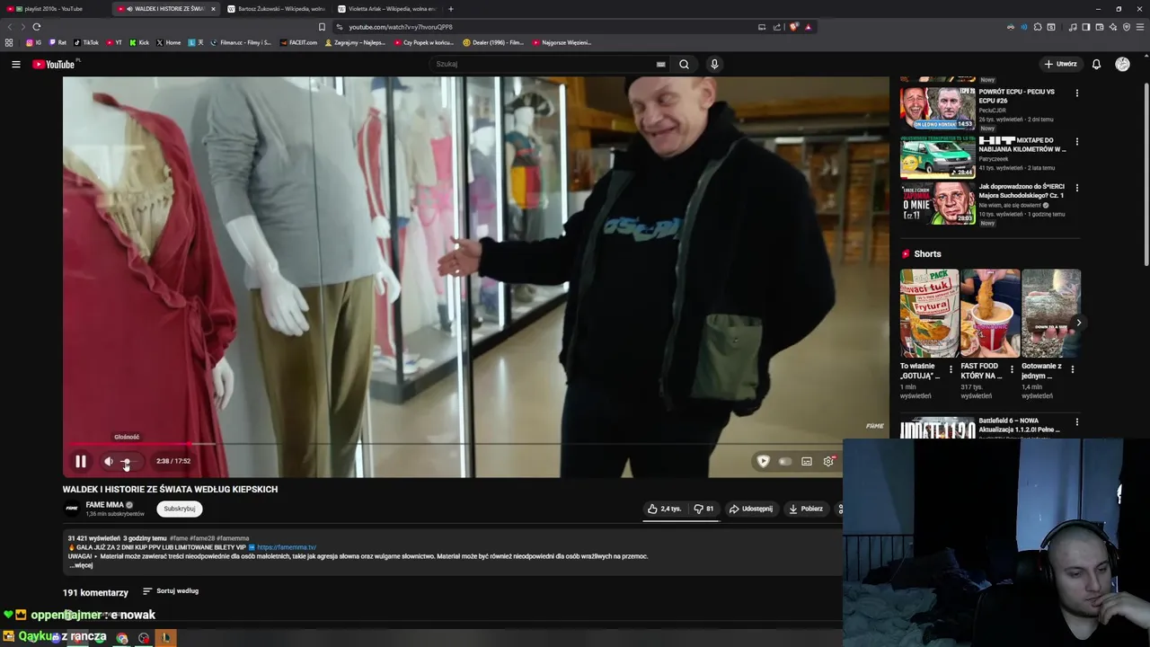Open the TikTok bookmark
This screenshot has height=647, width=1150.
[86, 42]
